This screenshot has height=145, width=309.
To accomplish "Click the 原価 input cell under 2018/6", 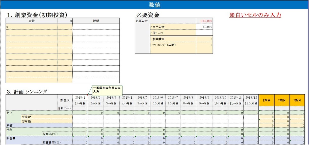I will (158, 125).
